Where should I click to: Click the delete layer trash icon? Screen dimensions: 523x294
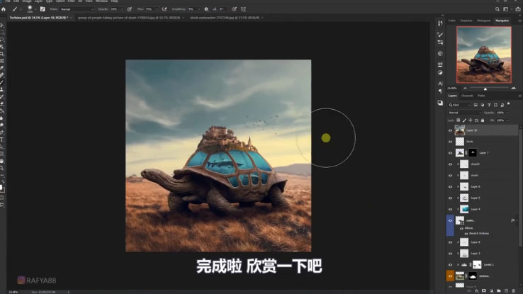tap(515, 290)
